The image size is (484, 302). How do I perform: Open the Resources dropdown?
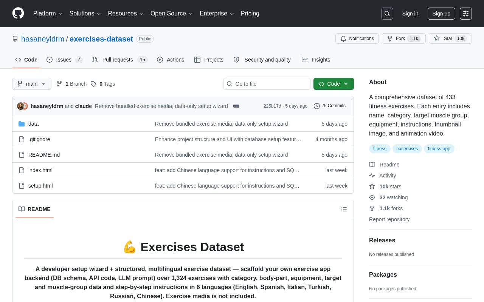pyautogui.click(x=126, y=14)
